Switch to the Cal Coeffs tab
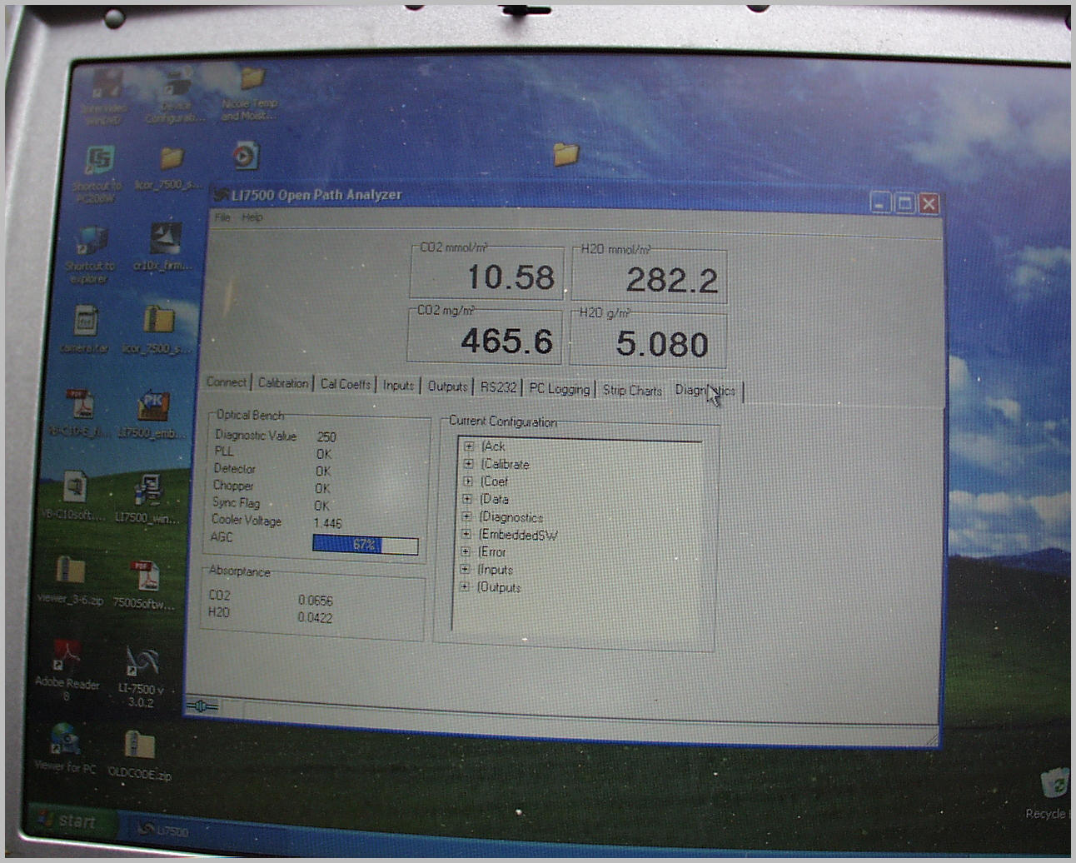Image resolution: width=1076 pixels, height=863 pixels. point(346,384)
